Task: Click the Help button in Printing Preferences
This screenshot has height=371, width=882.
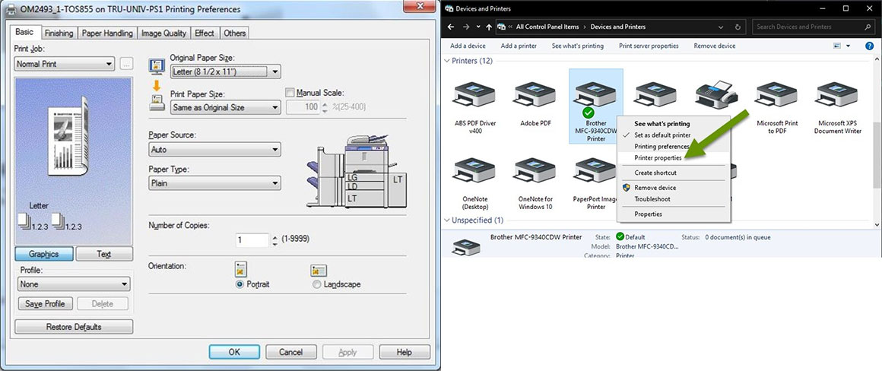Action: [x=405, y=352]
